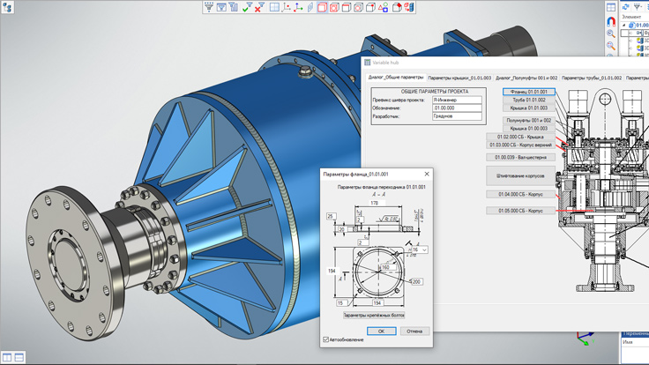Open the Параметры трубы_01.01.002 tab

592,78
